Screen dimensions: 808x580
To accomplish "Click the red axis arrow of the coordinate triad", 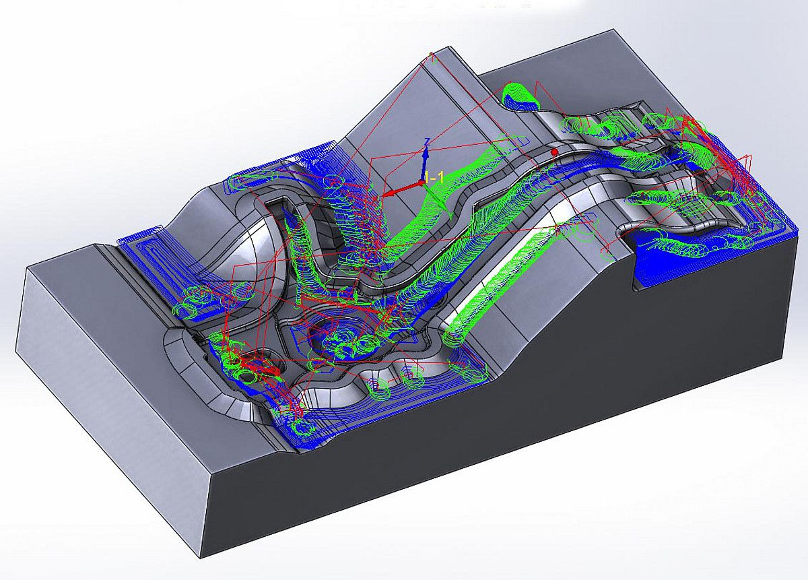I will pyautogui.click(x=403, y=189).
